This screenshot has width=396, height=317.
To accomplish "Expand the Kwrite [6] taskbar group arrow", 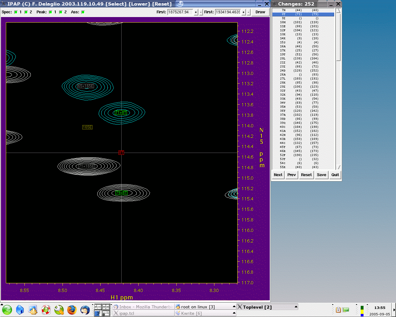I will click(234, 313).
